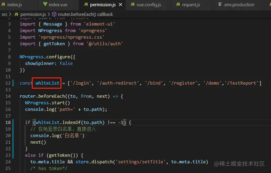Click the NProgress identifier on line 4
The height and width of the screenshot is (173, 271).
[50, 31]
